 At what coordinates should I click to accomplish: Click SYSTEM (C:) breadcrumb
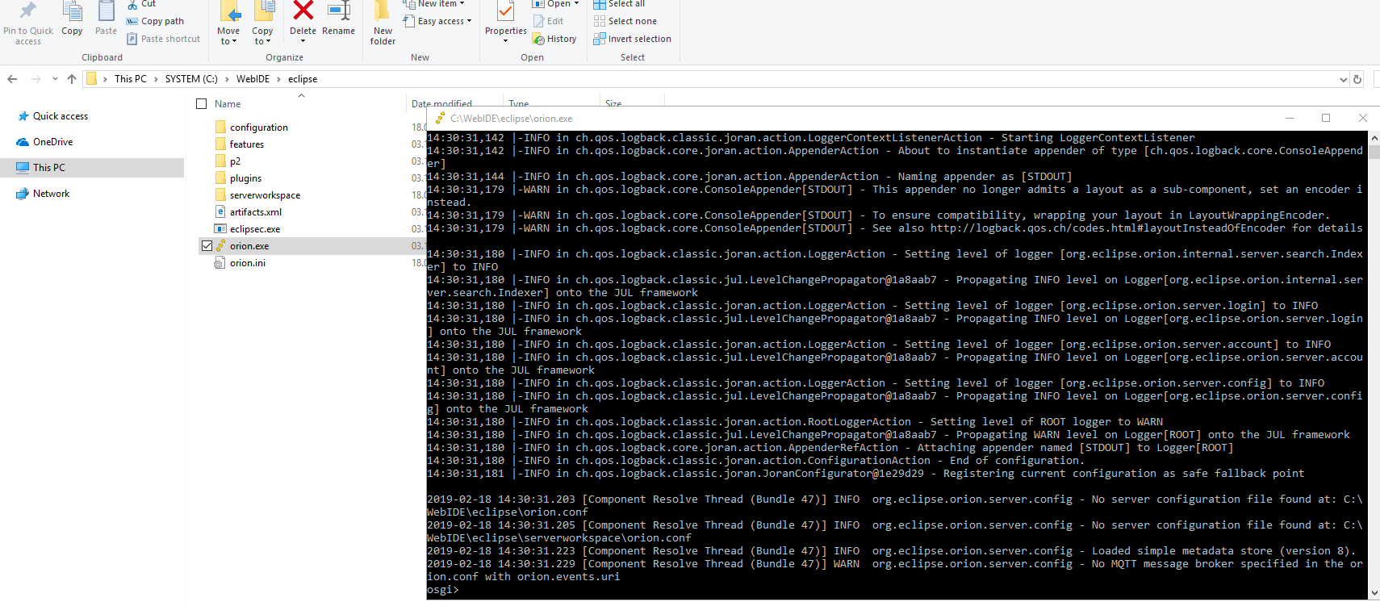191,79
